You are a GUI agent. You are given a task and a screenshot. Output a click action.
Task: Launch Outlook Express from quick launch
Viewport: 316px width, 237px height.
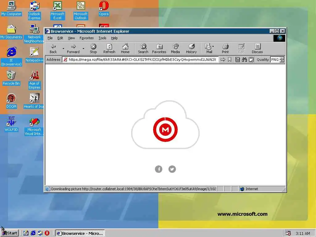coord(40,233)
